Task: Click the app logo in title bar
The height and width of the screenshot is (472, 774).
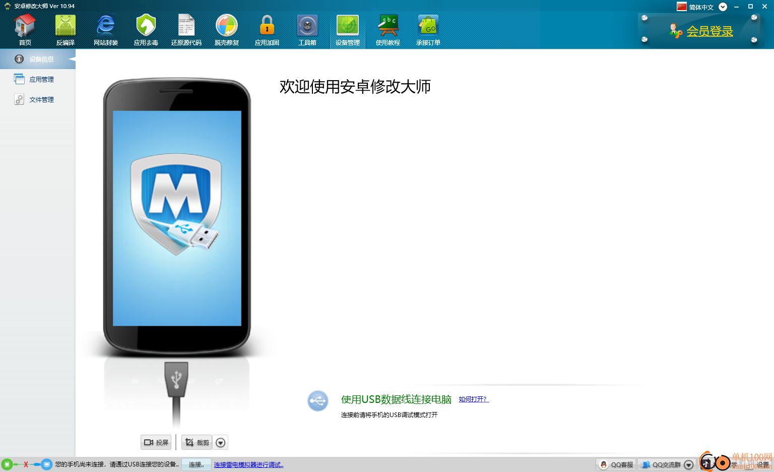Action: (8, 6)
